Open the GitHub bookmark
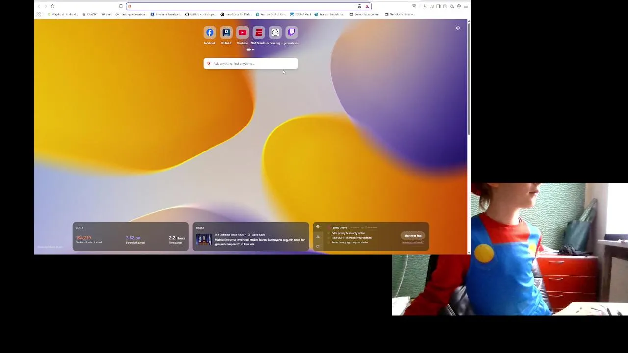 [x=201, y=14]
